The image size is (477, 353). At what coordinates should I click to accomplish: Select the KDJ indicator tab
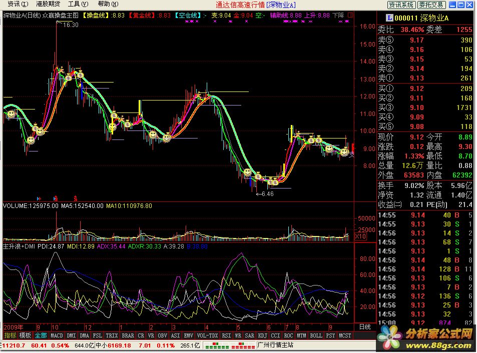[263, 335]
